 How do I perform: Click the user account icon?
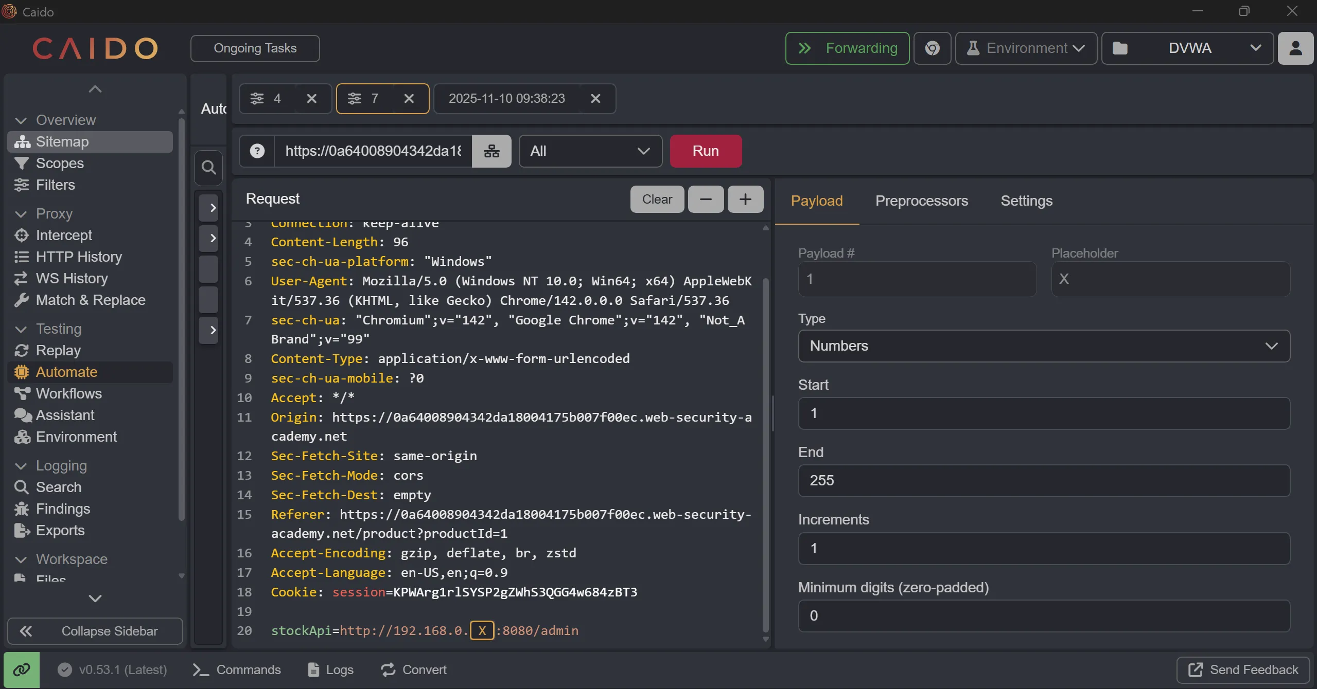pyautogui.click(x=1295, y=48)
